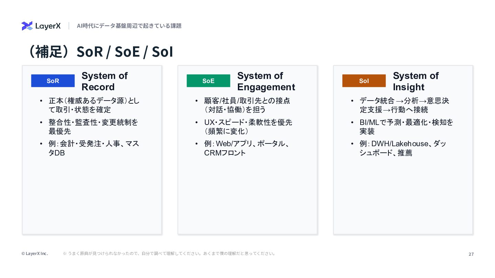This screenshot has height=278, width=495.
Task: Click the System of Engagement heading
Action: coord(266,81)
